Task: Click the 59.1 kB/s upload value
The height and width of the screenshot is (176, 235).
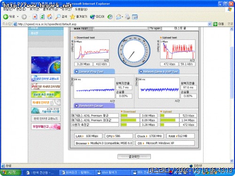Action: coord(187,64)
